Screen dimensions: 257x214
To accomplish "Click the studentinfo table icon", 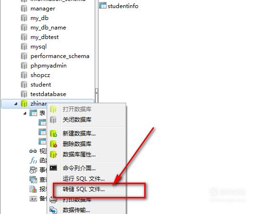I will [x=103, y=6].
